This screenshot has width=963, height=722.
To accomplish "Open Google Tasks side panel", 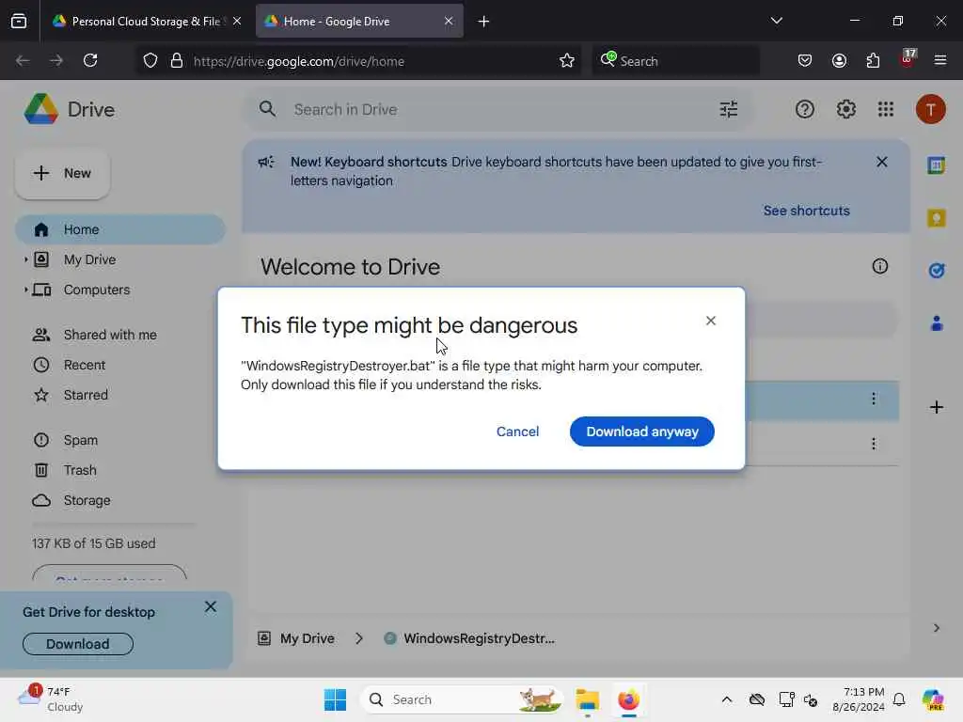I will tap(936, 270).
